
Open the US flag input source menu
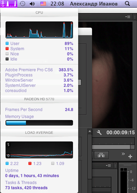coord(43,4)
